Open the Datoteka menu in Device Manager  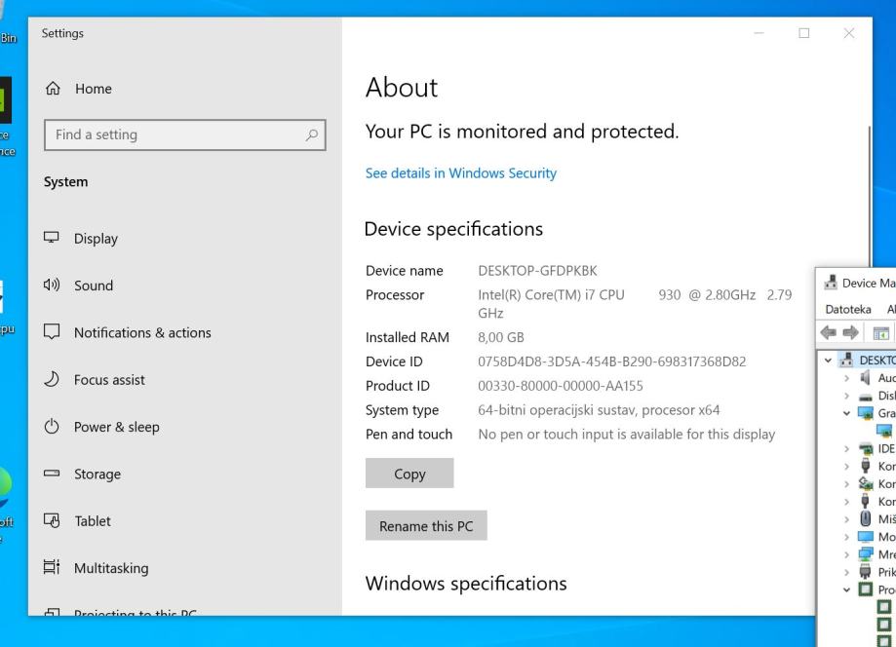(x=848, y=309)
